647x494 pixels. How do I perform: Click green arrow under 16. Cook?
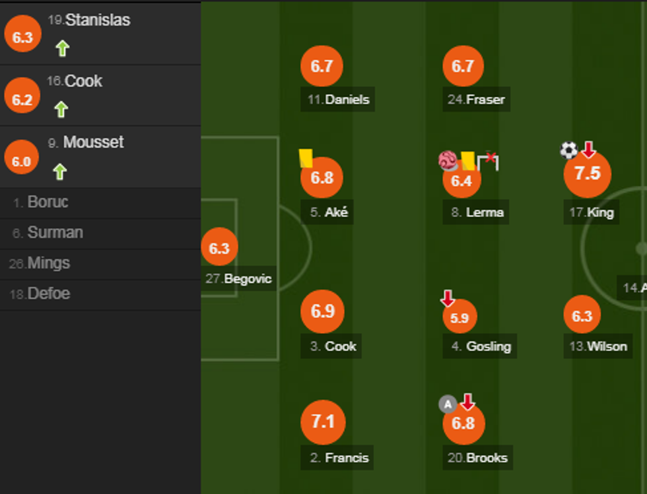tap(61, 109)
